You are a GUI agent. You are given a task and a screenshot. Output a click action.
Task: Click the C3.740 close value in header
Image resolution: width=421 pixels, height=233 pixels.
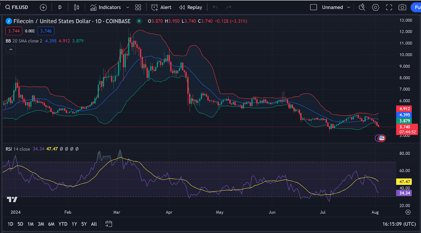click(205, 21)
